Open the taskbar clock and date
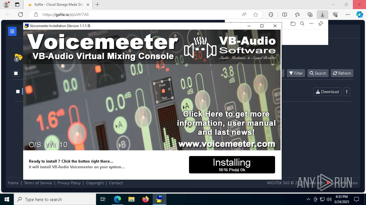 [x=342, y=199]
